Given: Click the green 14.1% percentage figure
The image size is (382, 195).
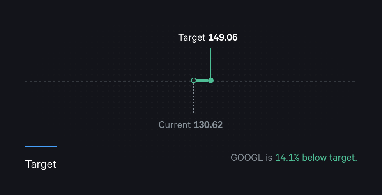Looking at the screenshot, I should click(287, 158).
